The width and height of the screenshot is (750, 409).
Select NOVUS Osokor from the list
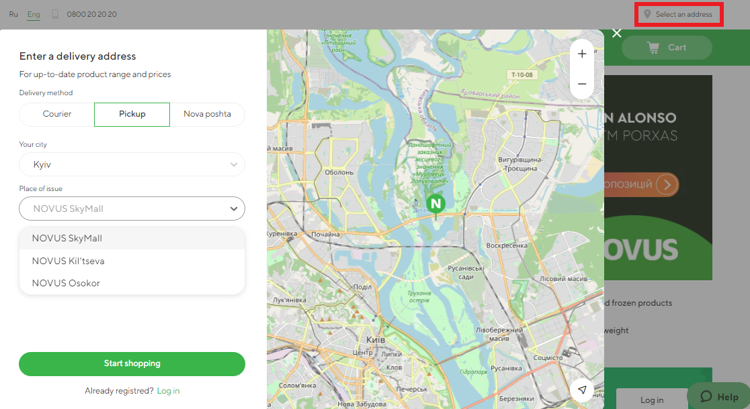pyautogui.click(x=132, y=283)
